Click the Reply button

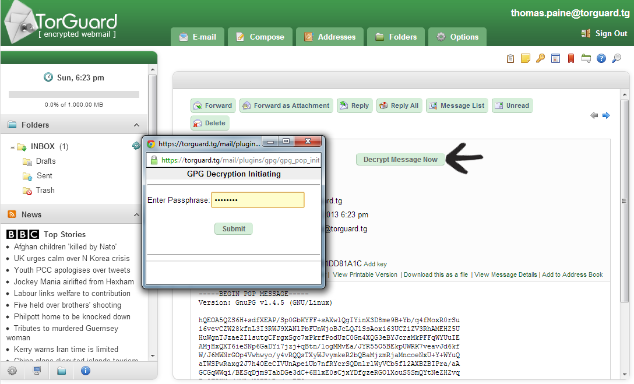coord(355,105)
